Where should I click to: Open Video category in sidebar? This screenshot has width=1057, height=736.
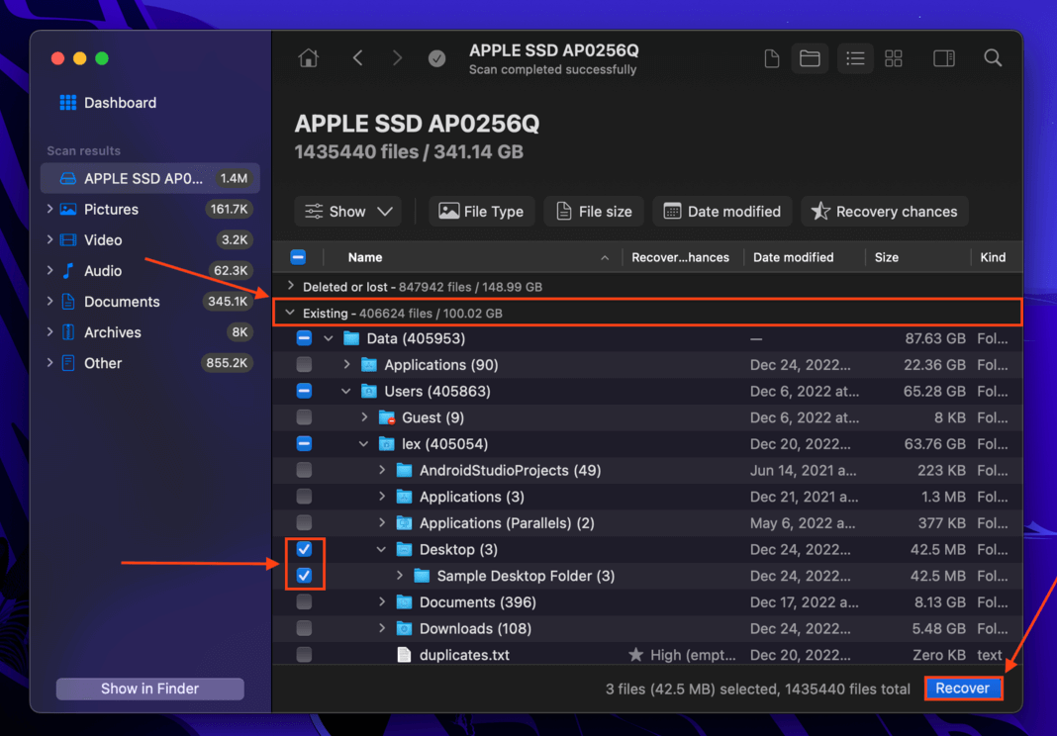(150, 240)
